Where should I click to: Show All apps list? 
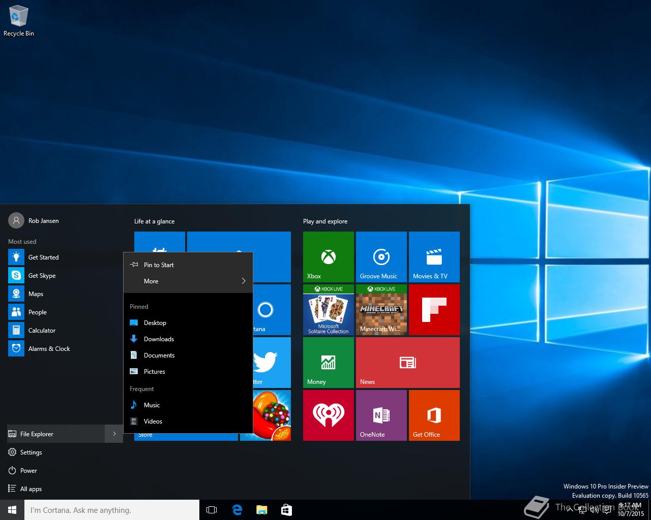(x=65, y=489)
